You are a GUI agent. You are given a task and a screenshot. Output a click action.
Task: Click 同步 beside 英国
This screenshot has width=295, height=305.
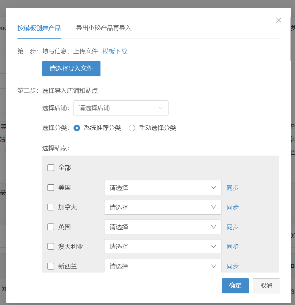[x=232, y=227]
